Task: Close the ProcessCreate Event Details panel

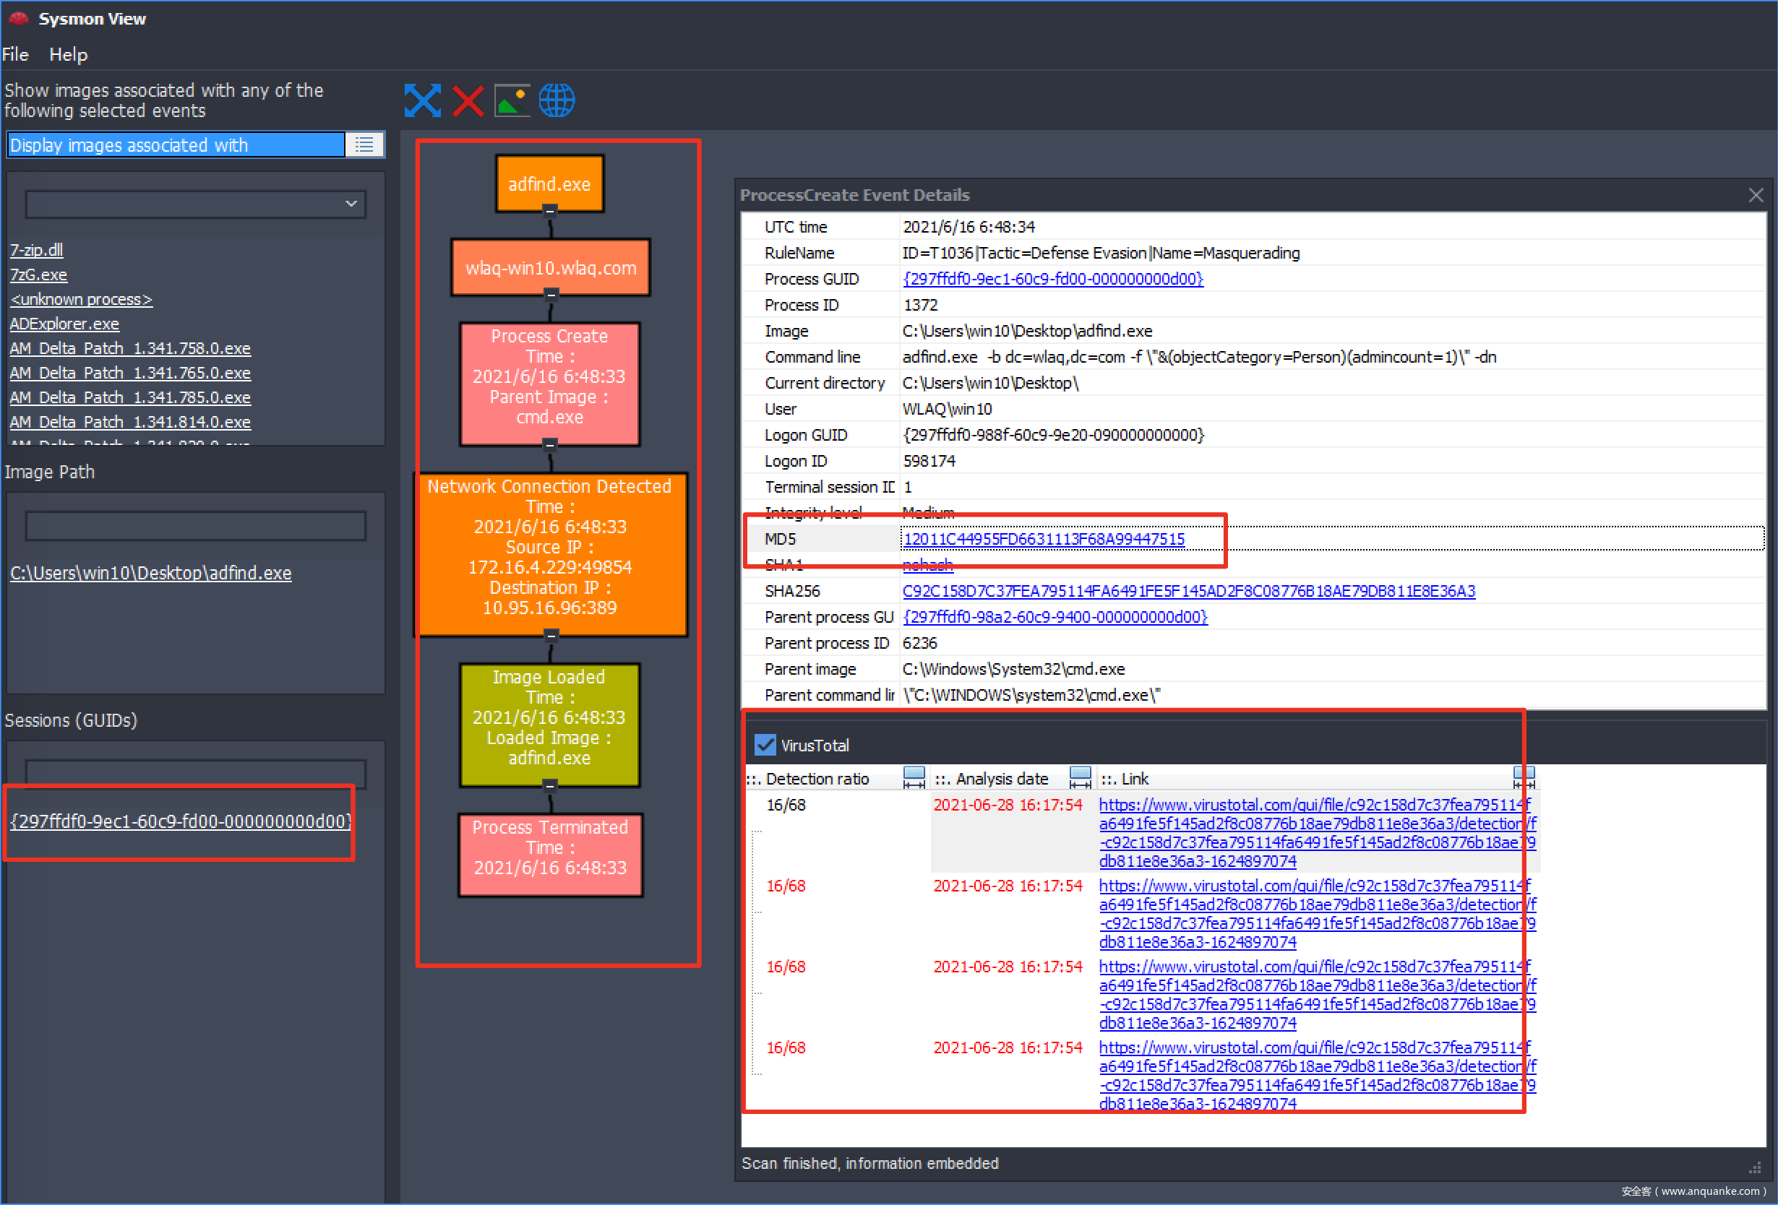Action: coord(1756,195)
